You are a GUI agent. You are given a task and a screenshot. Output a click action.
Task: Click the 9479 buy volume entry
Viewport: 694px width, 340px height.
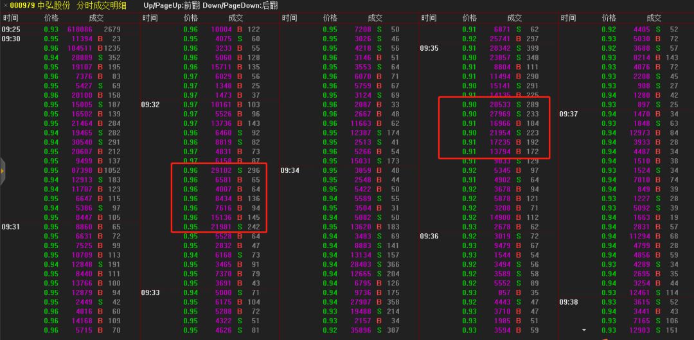[x=503, y=246]
